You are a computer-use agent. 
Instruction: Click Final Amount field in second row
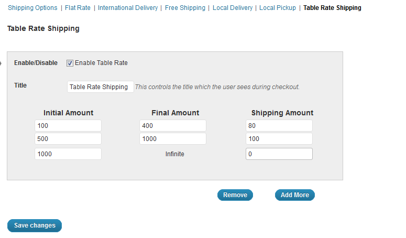point(173,139)
